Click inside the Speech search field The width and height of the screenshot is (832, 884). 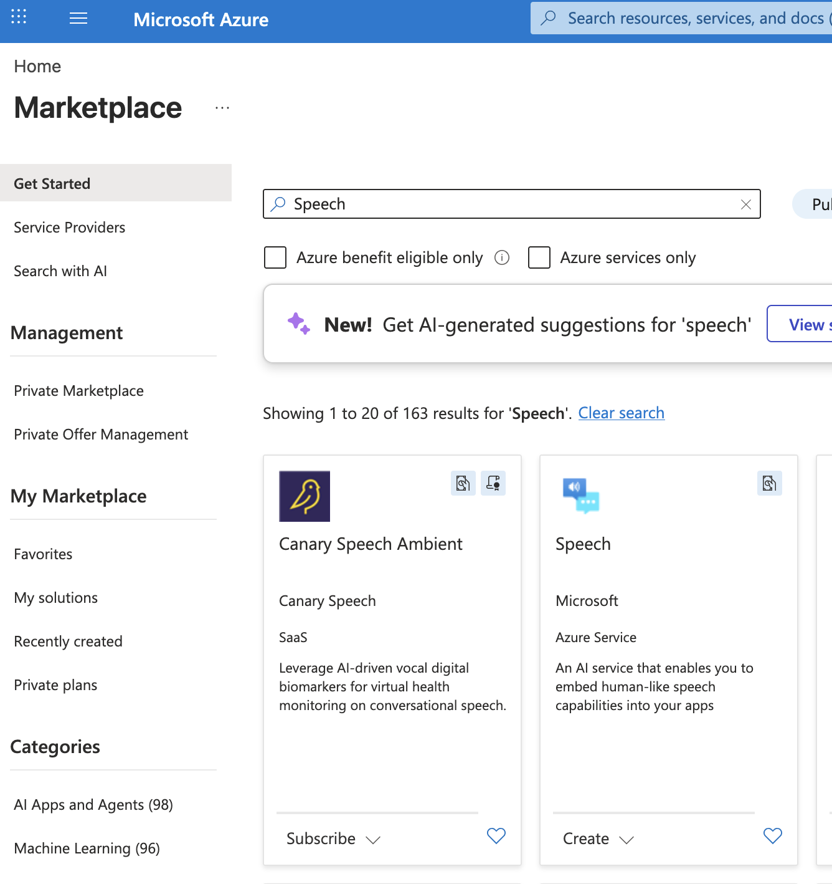[436, 204]
